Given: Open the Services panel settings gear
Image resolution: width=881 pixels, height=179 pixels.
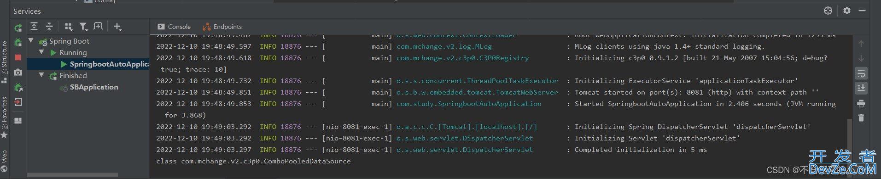Looking at the screenshot, I should (x=847, y=11).
